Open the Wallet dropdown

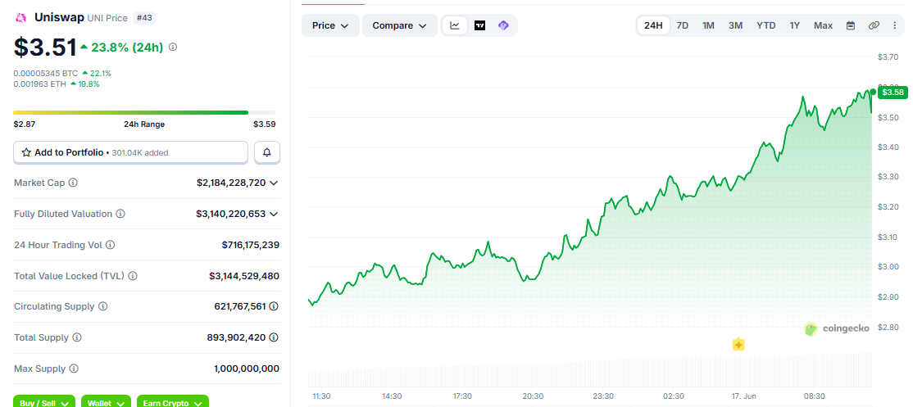tap(106, 402)
